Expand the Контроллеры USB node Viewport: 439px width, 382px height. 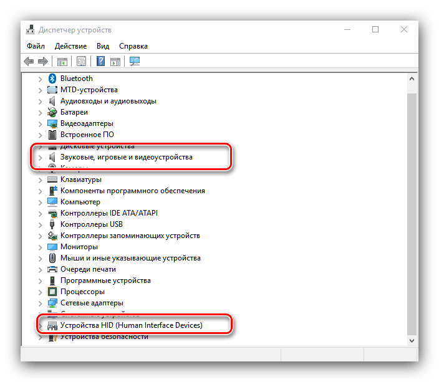pyautogui.click(x=41, y=225)
